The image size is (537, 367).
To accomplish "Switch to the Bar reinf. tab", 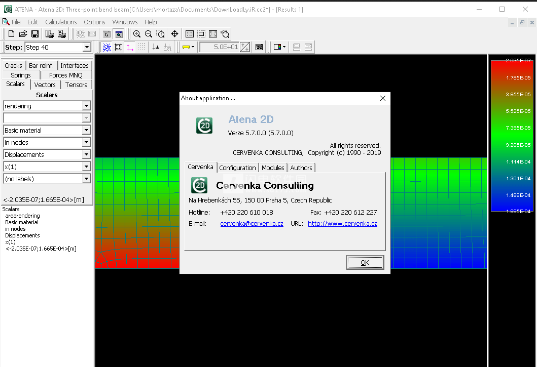I will click(x=41, y=65).
